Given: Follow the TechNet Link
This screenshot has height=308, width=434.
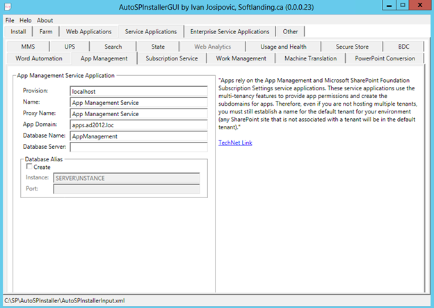Looking at the screenshot, I should pos(235,143).
